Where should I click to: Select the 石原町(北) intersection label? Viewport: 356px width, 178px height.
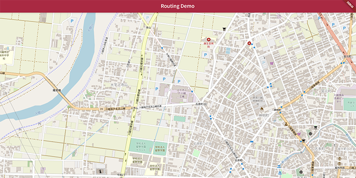201,104
